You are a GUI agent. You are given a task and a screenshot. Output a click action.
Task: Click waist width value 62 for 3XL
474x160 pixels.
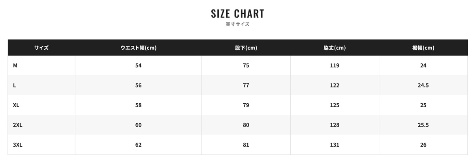[x=138, y=145]
